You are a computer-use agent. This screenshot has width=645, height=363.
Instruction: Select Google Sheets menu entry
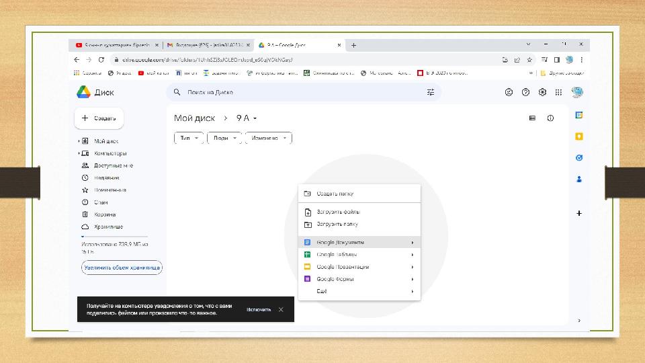pos(359,255)
